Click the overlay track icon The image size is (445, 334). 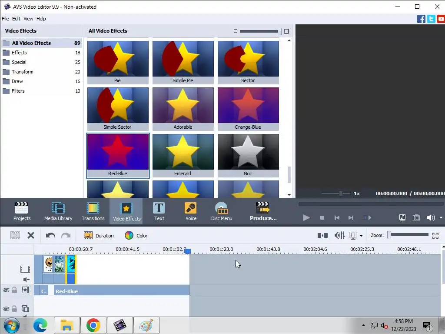[25, 308]
